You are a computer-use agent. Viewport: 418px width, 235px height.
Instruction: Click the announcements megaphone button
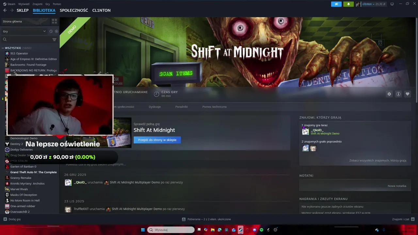(x=336, y=4)
